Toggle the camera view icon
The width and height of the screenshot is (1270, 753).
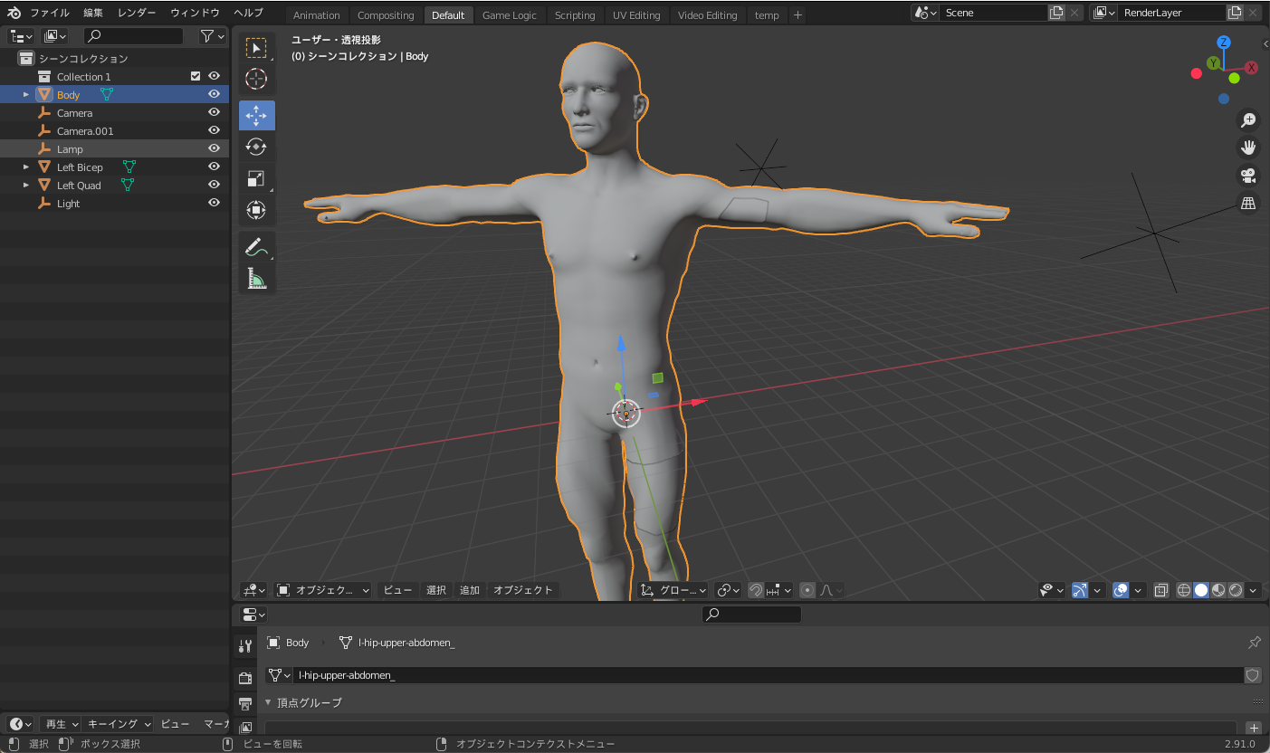1248,176
